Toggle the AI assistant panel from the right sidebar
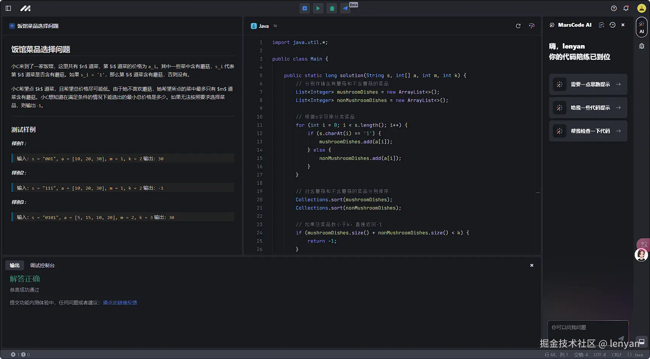This screenshot has width=650, height=359. click(x=641, y=27)
